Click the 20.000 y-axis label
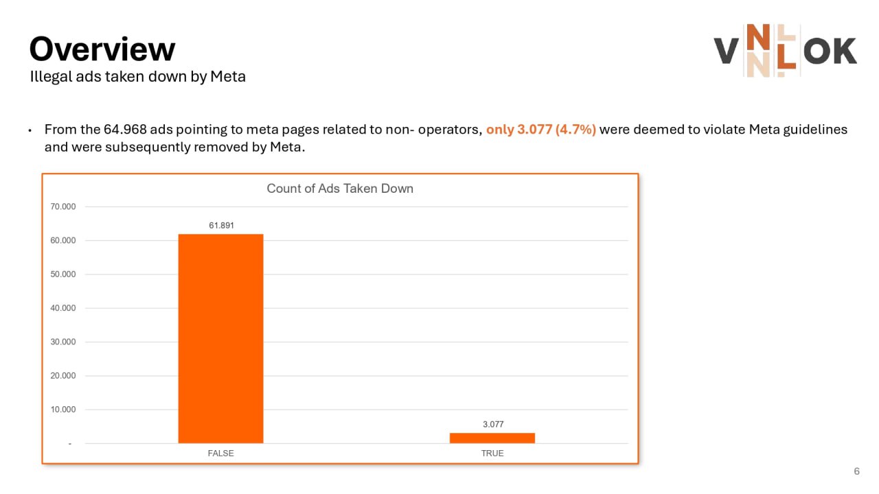Viewport: 879px width, 494px height. (x=62, y=376)
